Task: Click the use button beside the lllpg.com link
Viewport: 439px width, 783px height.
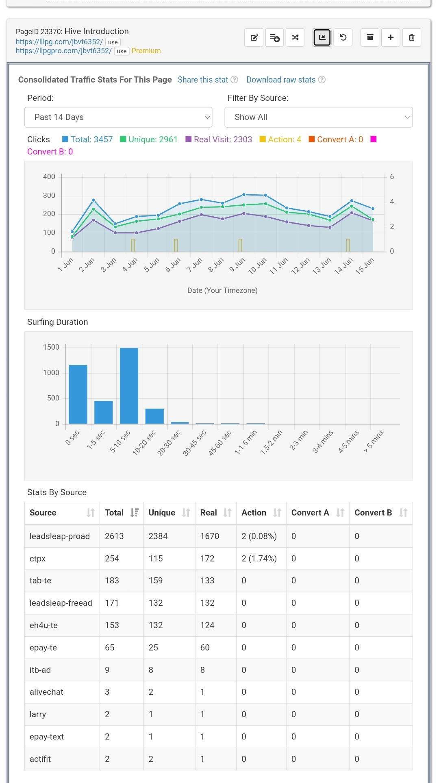Action: pos(113,42)
